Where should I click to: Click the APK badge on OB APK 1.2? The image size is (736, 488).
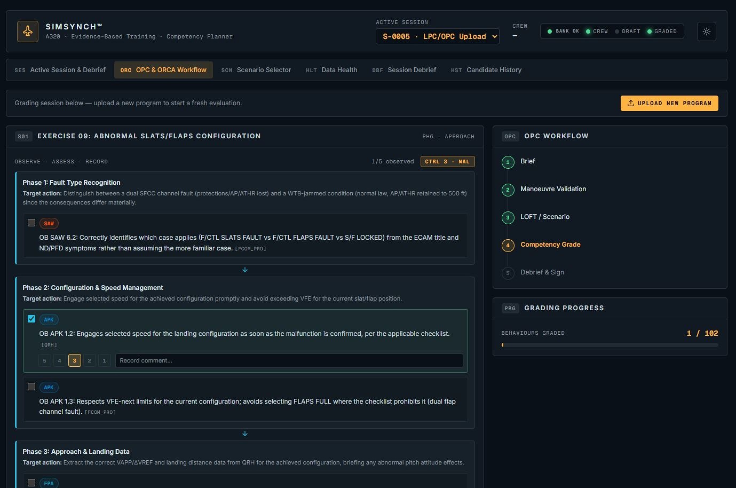click(x=49, y=319)
